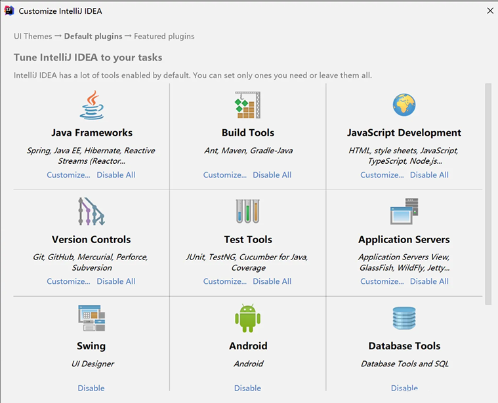Viewport: 498px width, 403px height.
Task: Click the Application Servers heading
Action: pyautogui.click(x=404, y=239)
